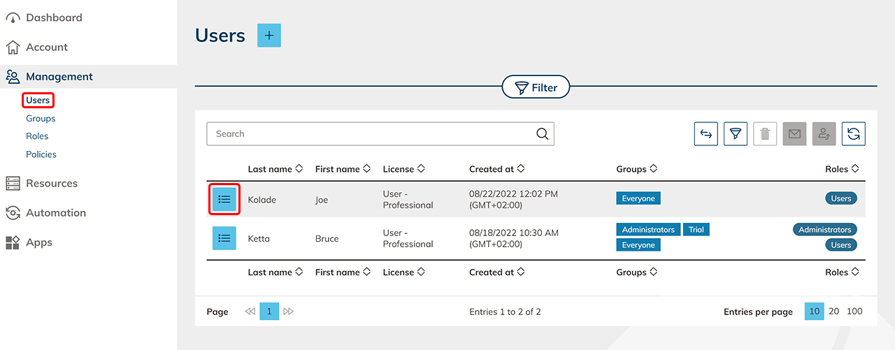Click the search magnifier icon

coord(542,134)
